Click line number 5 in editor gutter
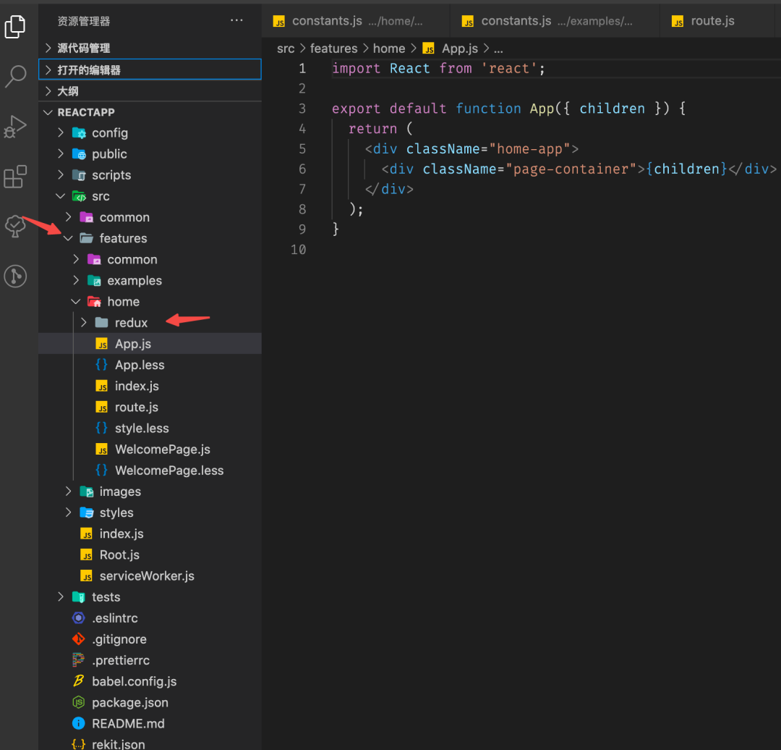This screenshot has width=781, height=750. point(302,149)
